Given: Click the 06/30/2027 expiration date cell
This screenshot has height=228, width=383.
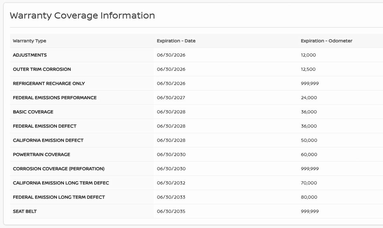Looking at the screenshot, I should [171, 98].
